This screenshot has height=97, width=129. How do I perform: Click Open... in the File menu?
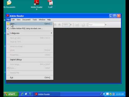point(30,24)
